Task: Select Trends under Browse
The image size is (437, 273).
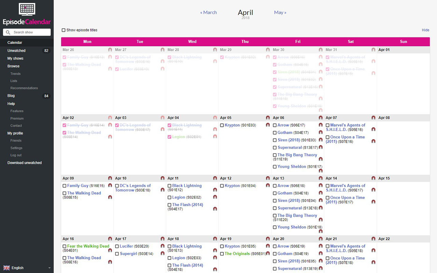Action: point(15,73)
